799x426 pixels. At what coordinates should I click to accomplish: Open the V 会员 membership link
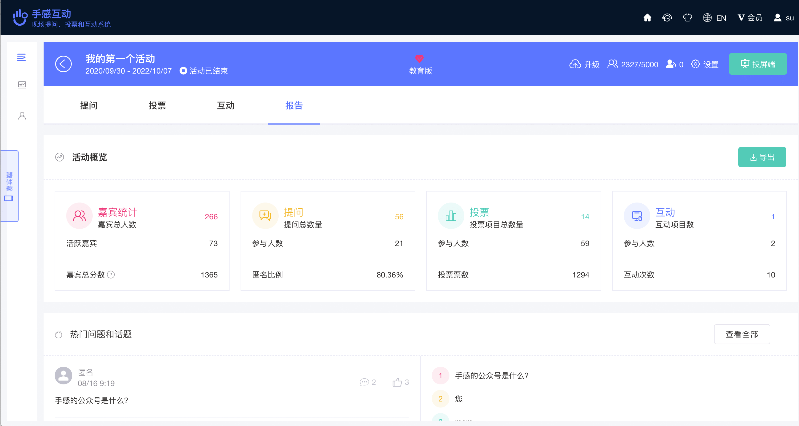750,18
